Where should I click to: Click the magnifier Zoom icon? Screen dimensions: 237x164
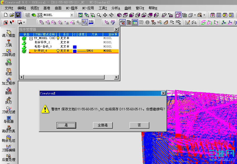pos(99,15)
